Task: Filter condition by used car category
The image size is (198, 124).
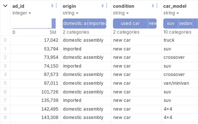Action: click(130, 24)
